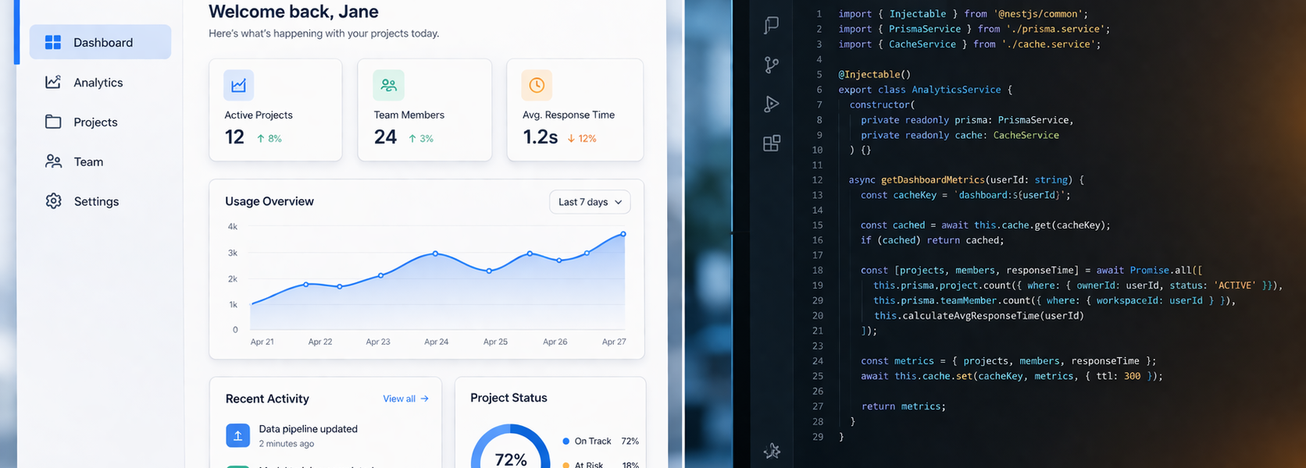Open the Run and Debug panel
Screen dimensions: 1306x468
pos(771,104)
